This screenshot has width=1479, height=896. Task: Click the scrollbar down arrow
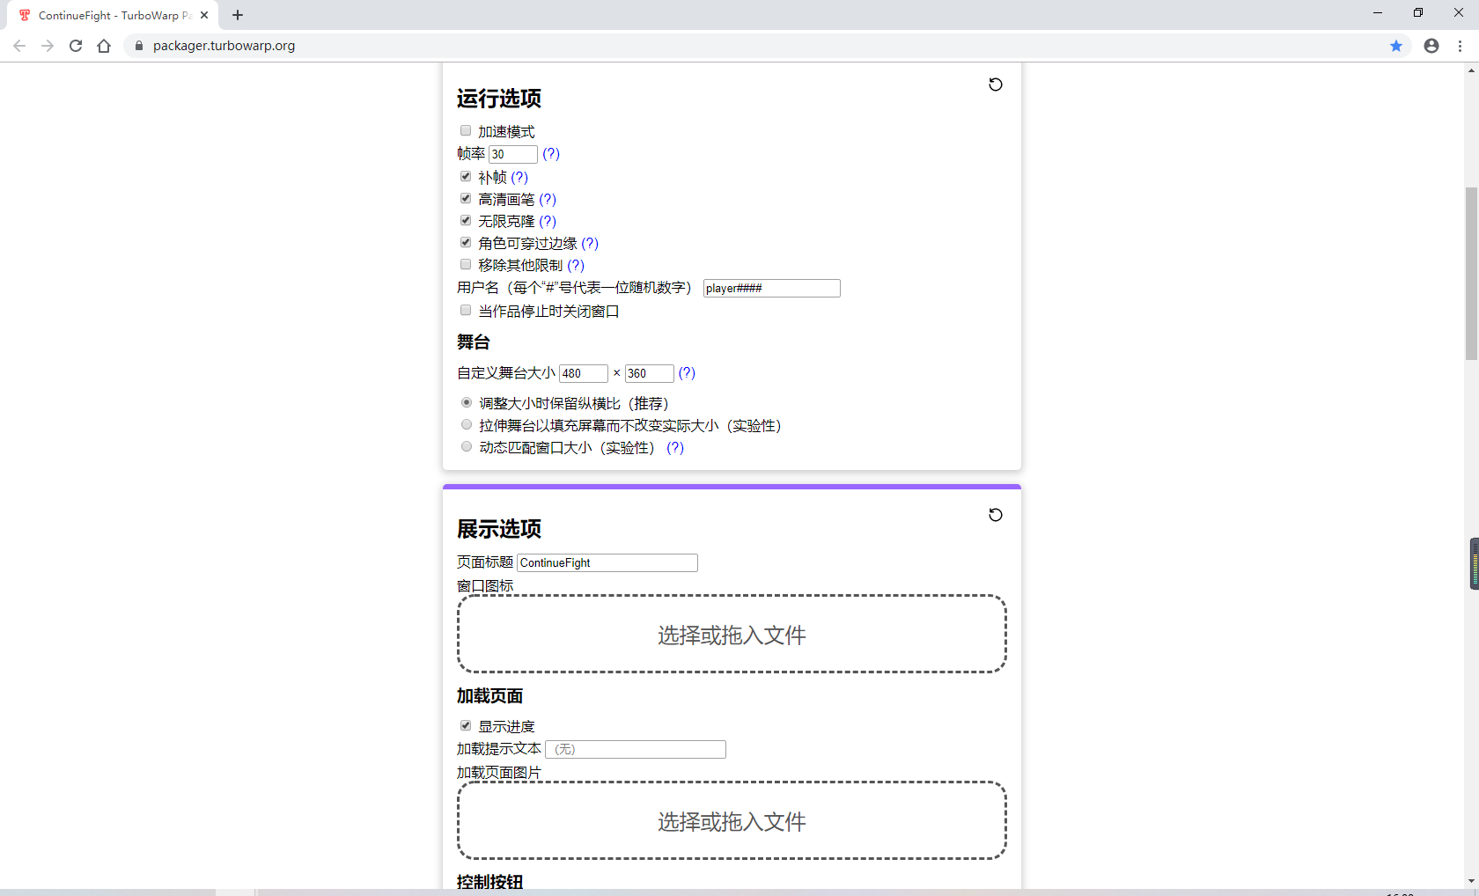[x=1471, y=882]
